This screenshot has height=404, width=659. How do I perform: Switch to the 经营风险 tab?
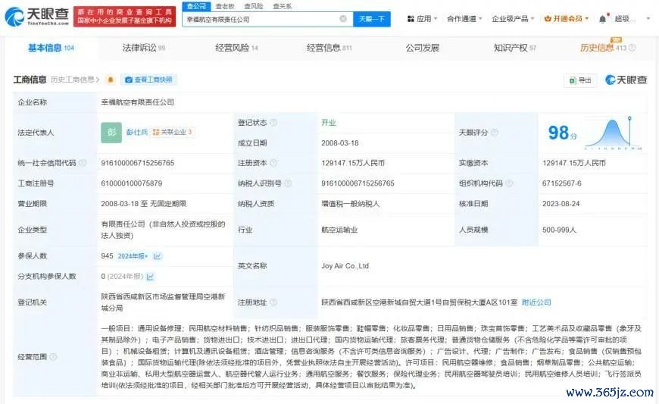click(x=236, y=48)
